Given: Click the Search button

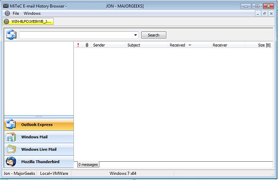Looking at the screenshot, I should [x=153, y=35].
